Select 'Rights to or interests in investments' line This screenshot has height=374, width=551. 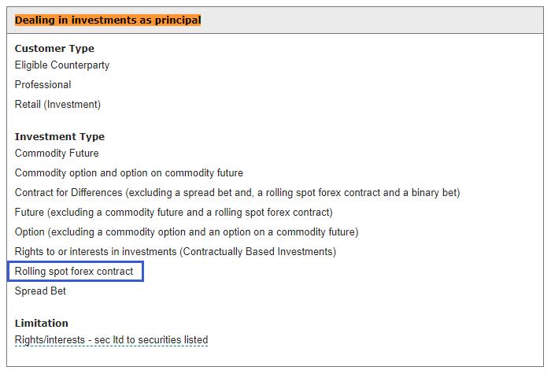176,252
